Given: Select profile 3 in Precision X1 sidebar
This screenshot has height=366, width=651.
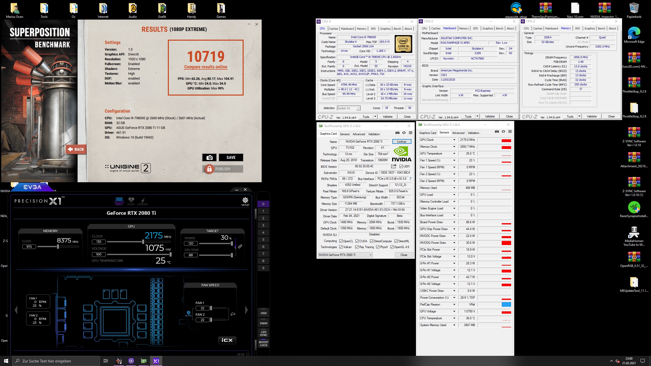Looking at the screenshot, I should tap(263, 225).
